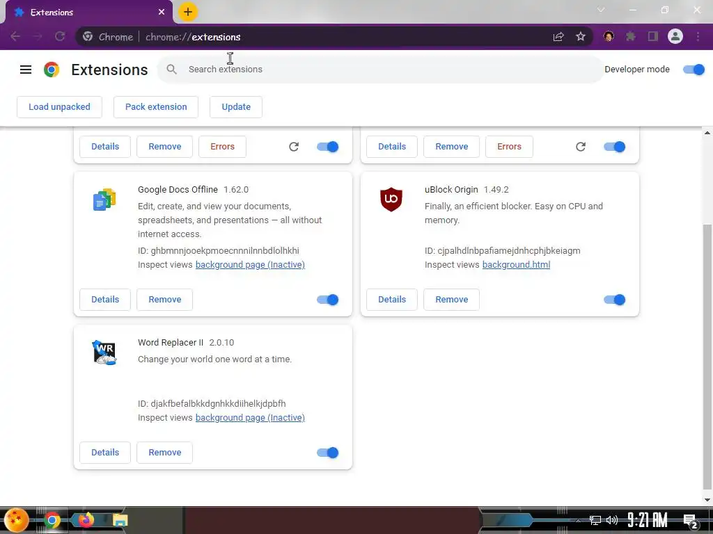
Task: Disable the uBlock Origin extension
Action: [x=614, y=300]
